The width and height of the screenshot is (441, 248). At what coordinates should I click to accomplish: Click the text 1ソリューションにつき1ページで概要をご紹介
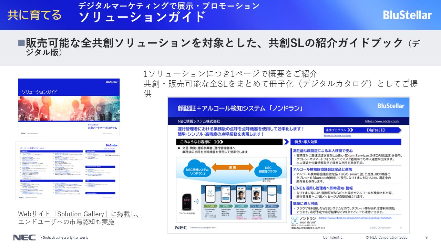tap(230, 74)
